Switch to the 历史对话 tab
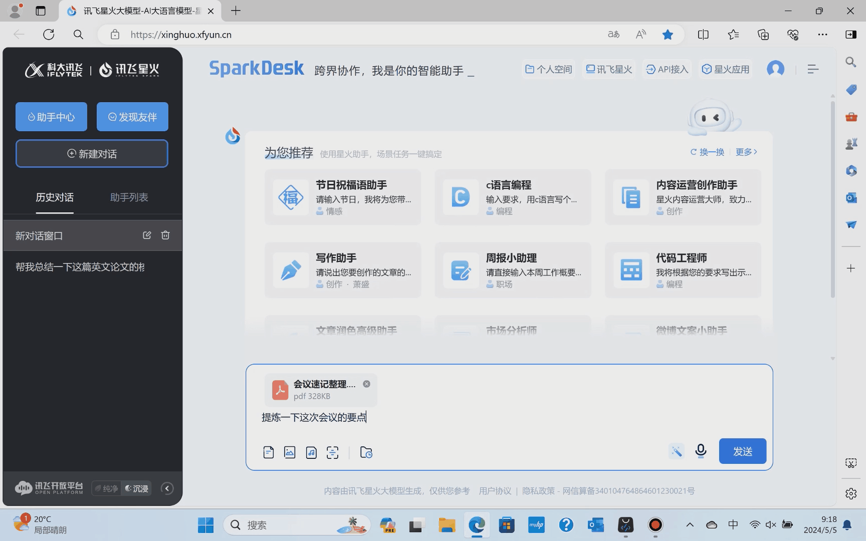Screen dimensions: 866x541 (55, 197)
